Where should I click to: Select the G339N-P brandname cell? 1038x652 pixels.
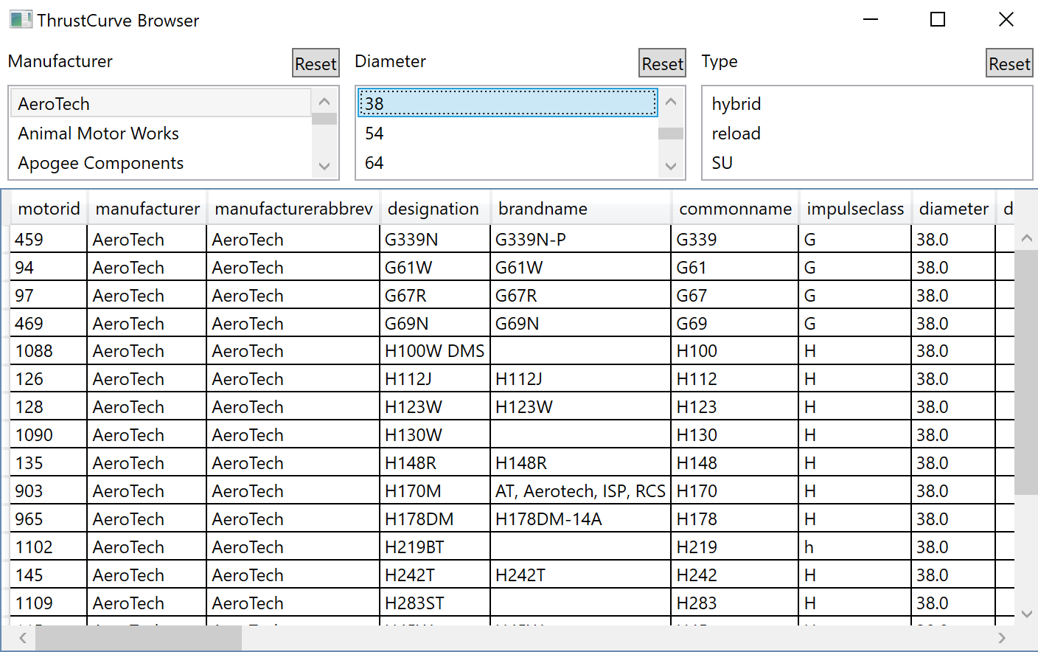[x=580, y=239]
